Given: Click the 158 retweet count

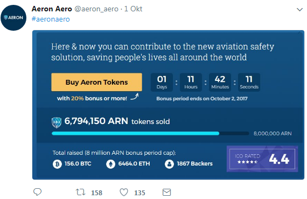Looking at the screenshot, I should coord(97,193).
